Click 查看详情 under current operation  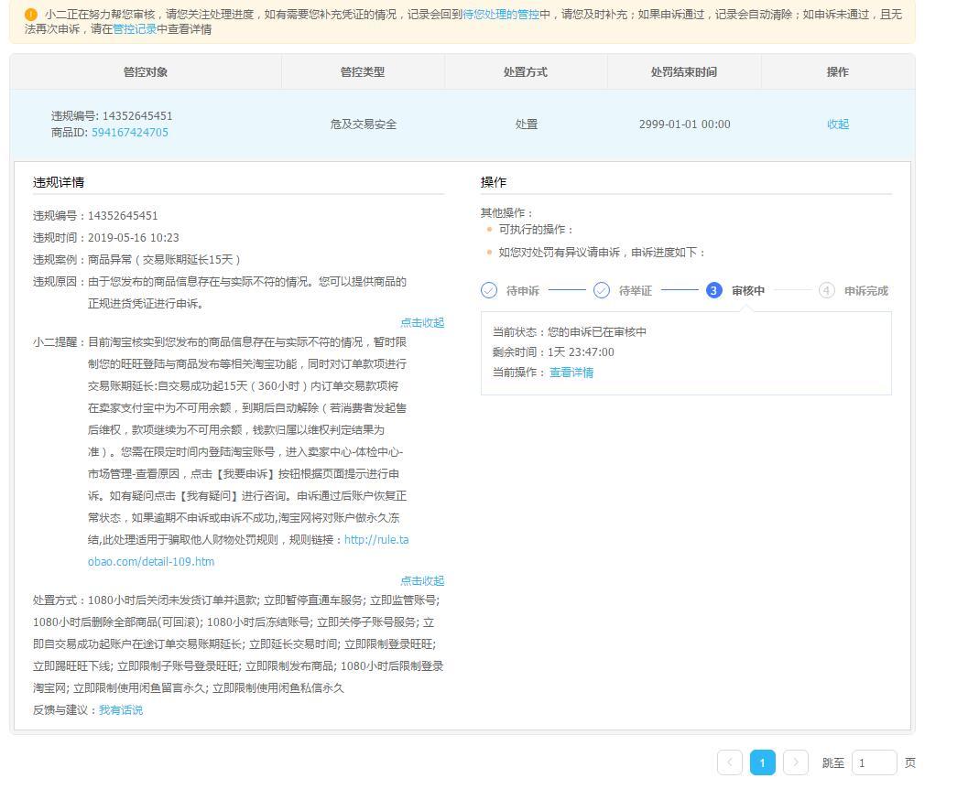click(x=571, y=373)
